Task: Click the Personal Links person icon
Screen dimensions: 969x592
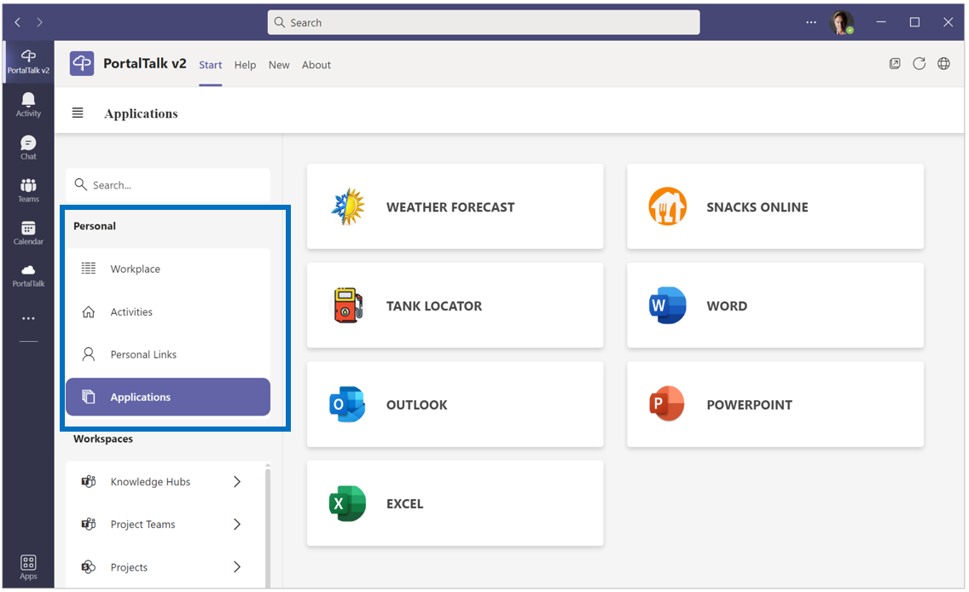Action: click(89, 354)
